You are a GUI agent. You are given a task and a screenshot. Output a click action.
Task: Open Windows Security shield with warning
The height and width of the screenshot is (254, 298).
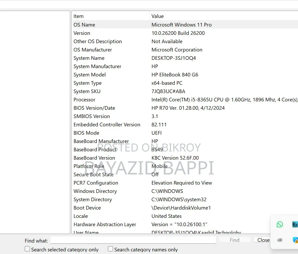pos(295,240)
